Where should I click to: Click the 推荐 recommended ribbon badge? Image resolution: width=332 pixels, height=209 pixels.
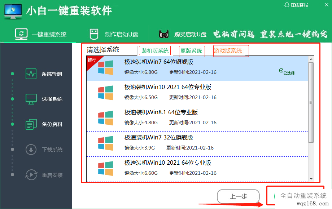pos(93,61)
